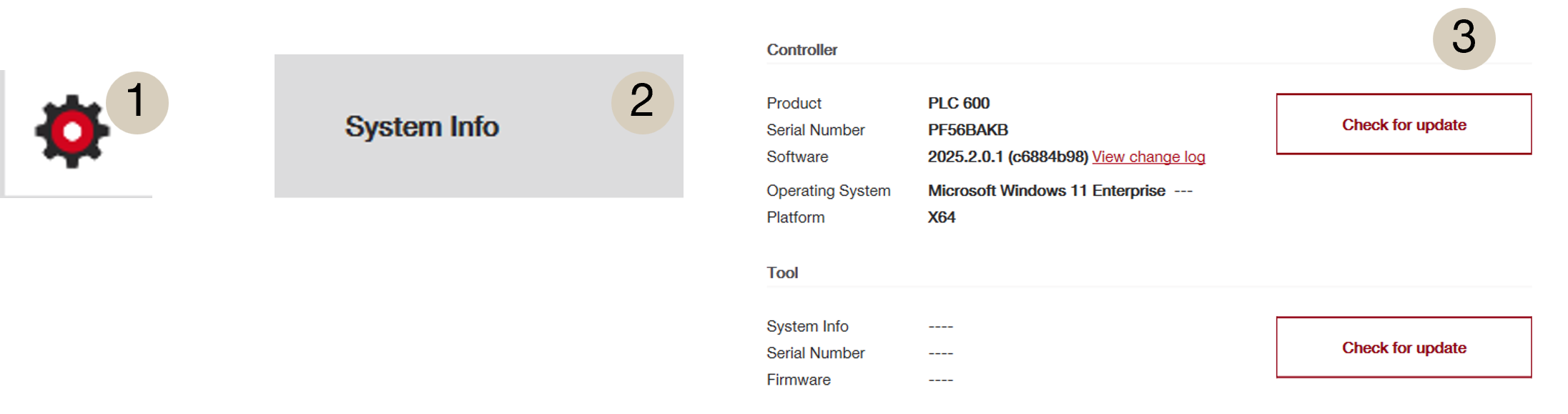Click the Product label
The width and height of the screenshot is (1568, 414).
point(794,104)
